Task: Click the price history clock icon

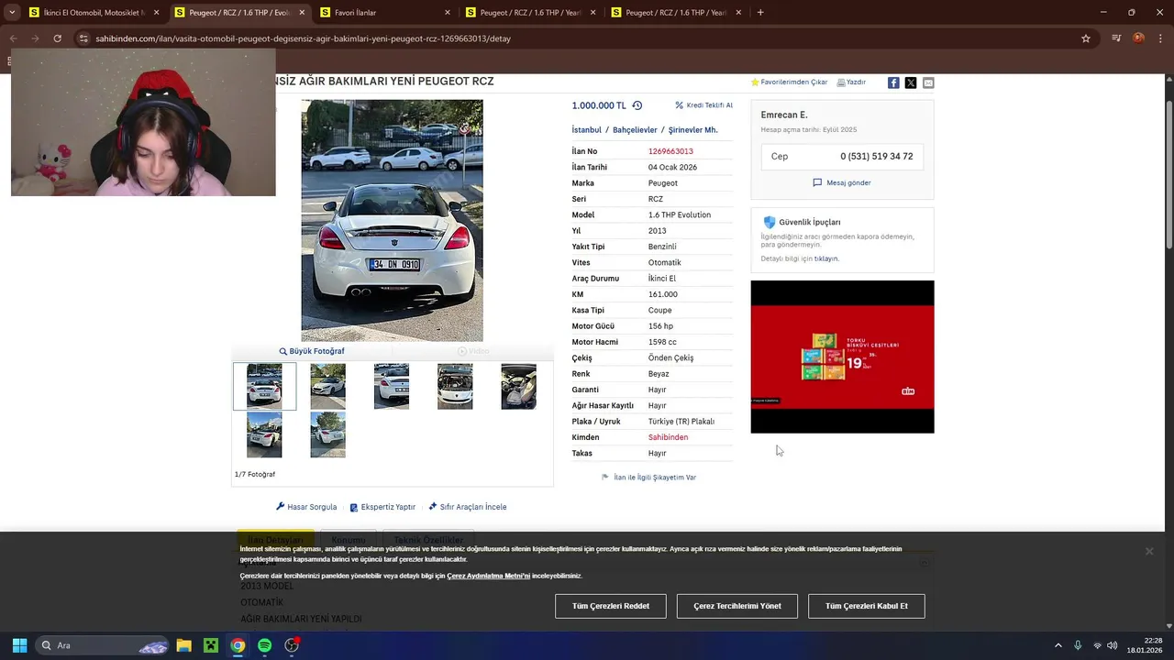Action: coord(637,105)
